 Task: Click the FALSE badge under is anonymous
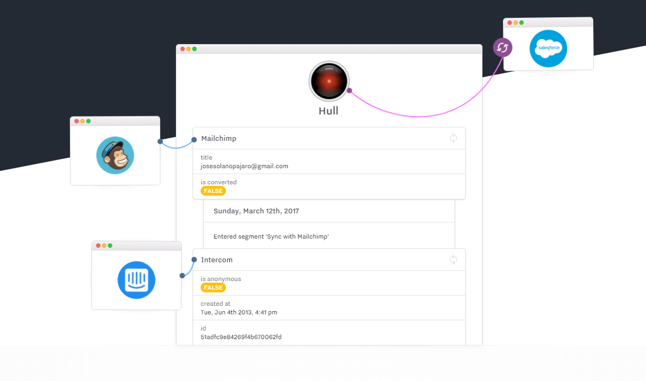pyautogui.click(x=213, y=287)
